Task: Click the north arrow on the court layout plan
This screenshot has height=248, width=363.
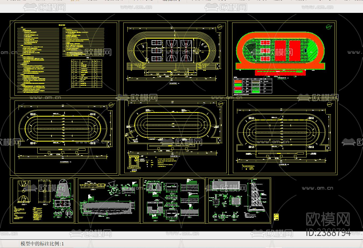Action: [x=220, y=27]
